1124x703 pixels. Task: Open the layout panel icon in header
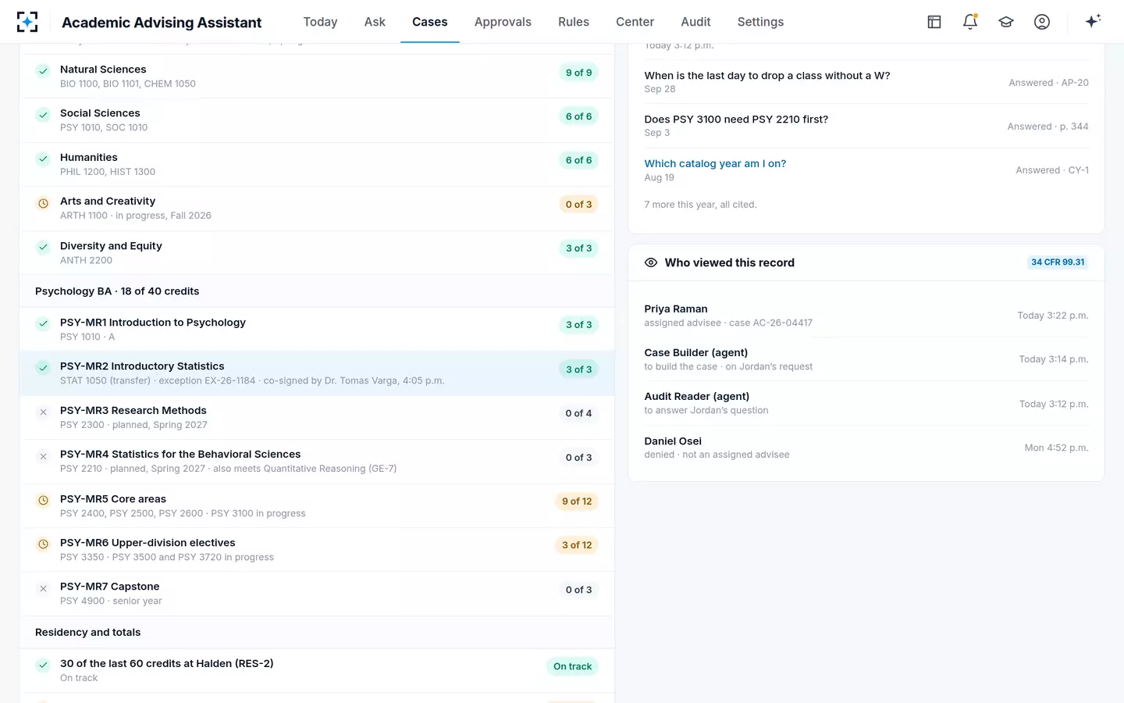(x=934, y=22)
